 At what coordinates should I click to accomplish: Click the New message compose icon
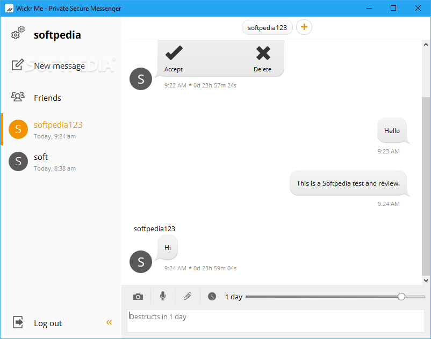[x=18, y=65]
